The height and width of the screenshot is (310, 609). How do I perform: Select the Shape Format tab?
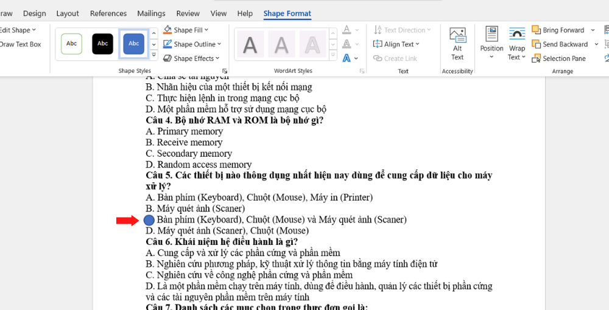287,13
